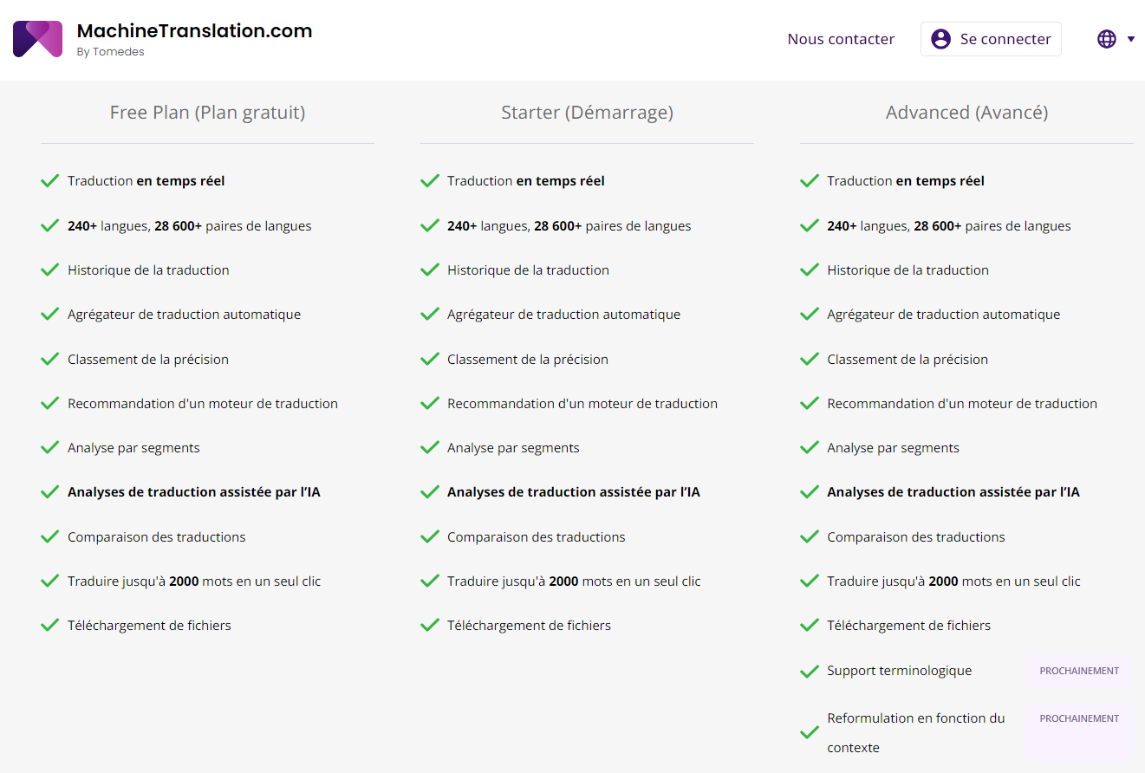This screenshot has height=773, width=1145.
Task: Click the user avatar icon in Se connecter
Action: click(940, 39)
